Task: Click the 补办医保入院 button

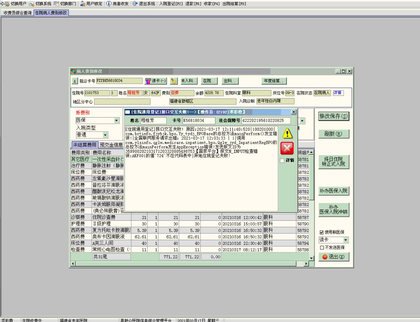Action: [334, 190]
